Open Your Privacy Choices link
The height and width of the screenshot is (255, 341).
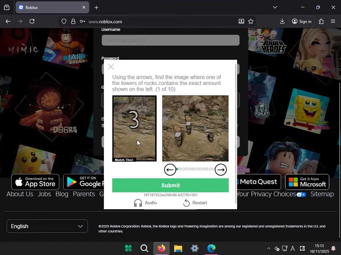(x=271, y=194)
